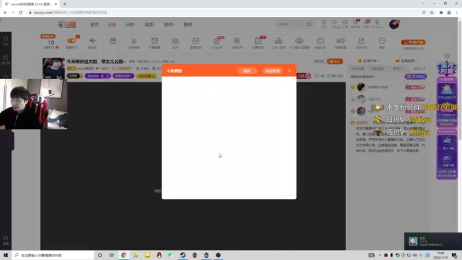
Task: Open the 客户端 download icon
Action: pos(356,24)
